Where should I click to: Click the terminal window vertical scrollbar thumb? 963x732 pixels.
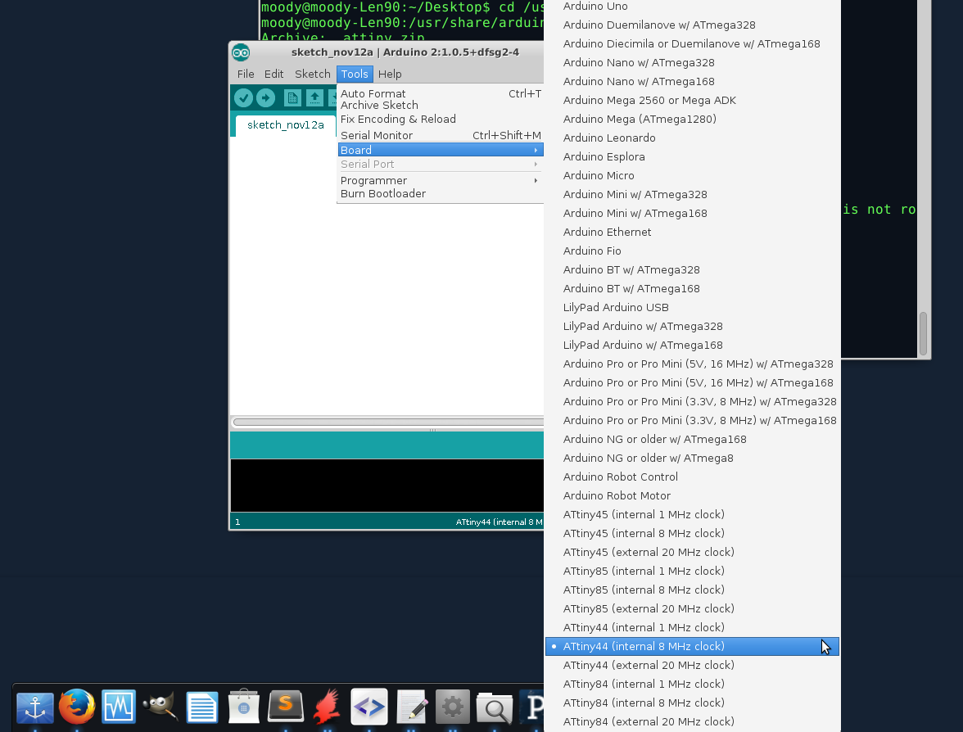coord(922,333)
